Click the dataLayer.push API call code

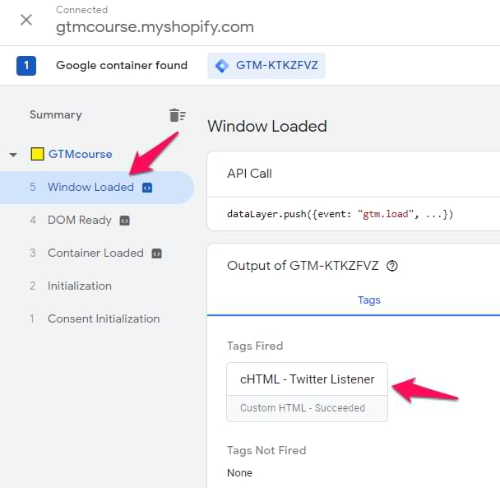coord(340,214)
